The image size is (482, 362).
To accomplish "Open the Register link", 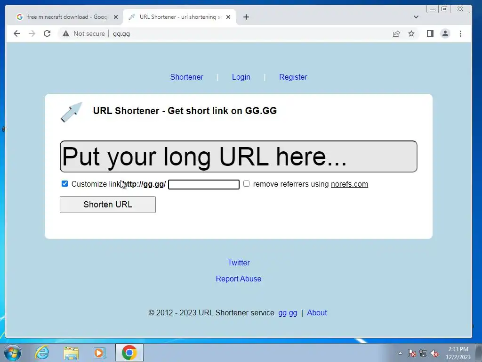I will [293, 77].
